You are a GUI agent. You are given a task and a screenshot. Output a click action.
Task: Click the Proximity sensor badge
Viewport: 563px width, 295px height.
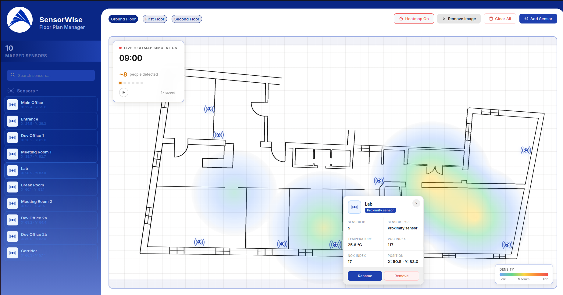coord(380,210)
